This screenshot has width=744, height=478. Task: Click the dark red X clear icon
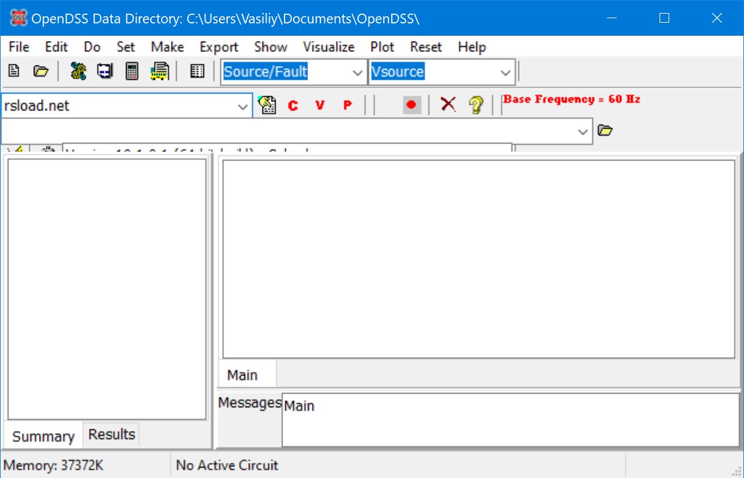click(x=448, y=105)
